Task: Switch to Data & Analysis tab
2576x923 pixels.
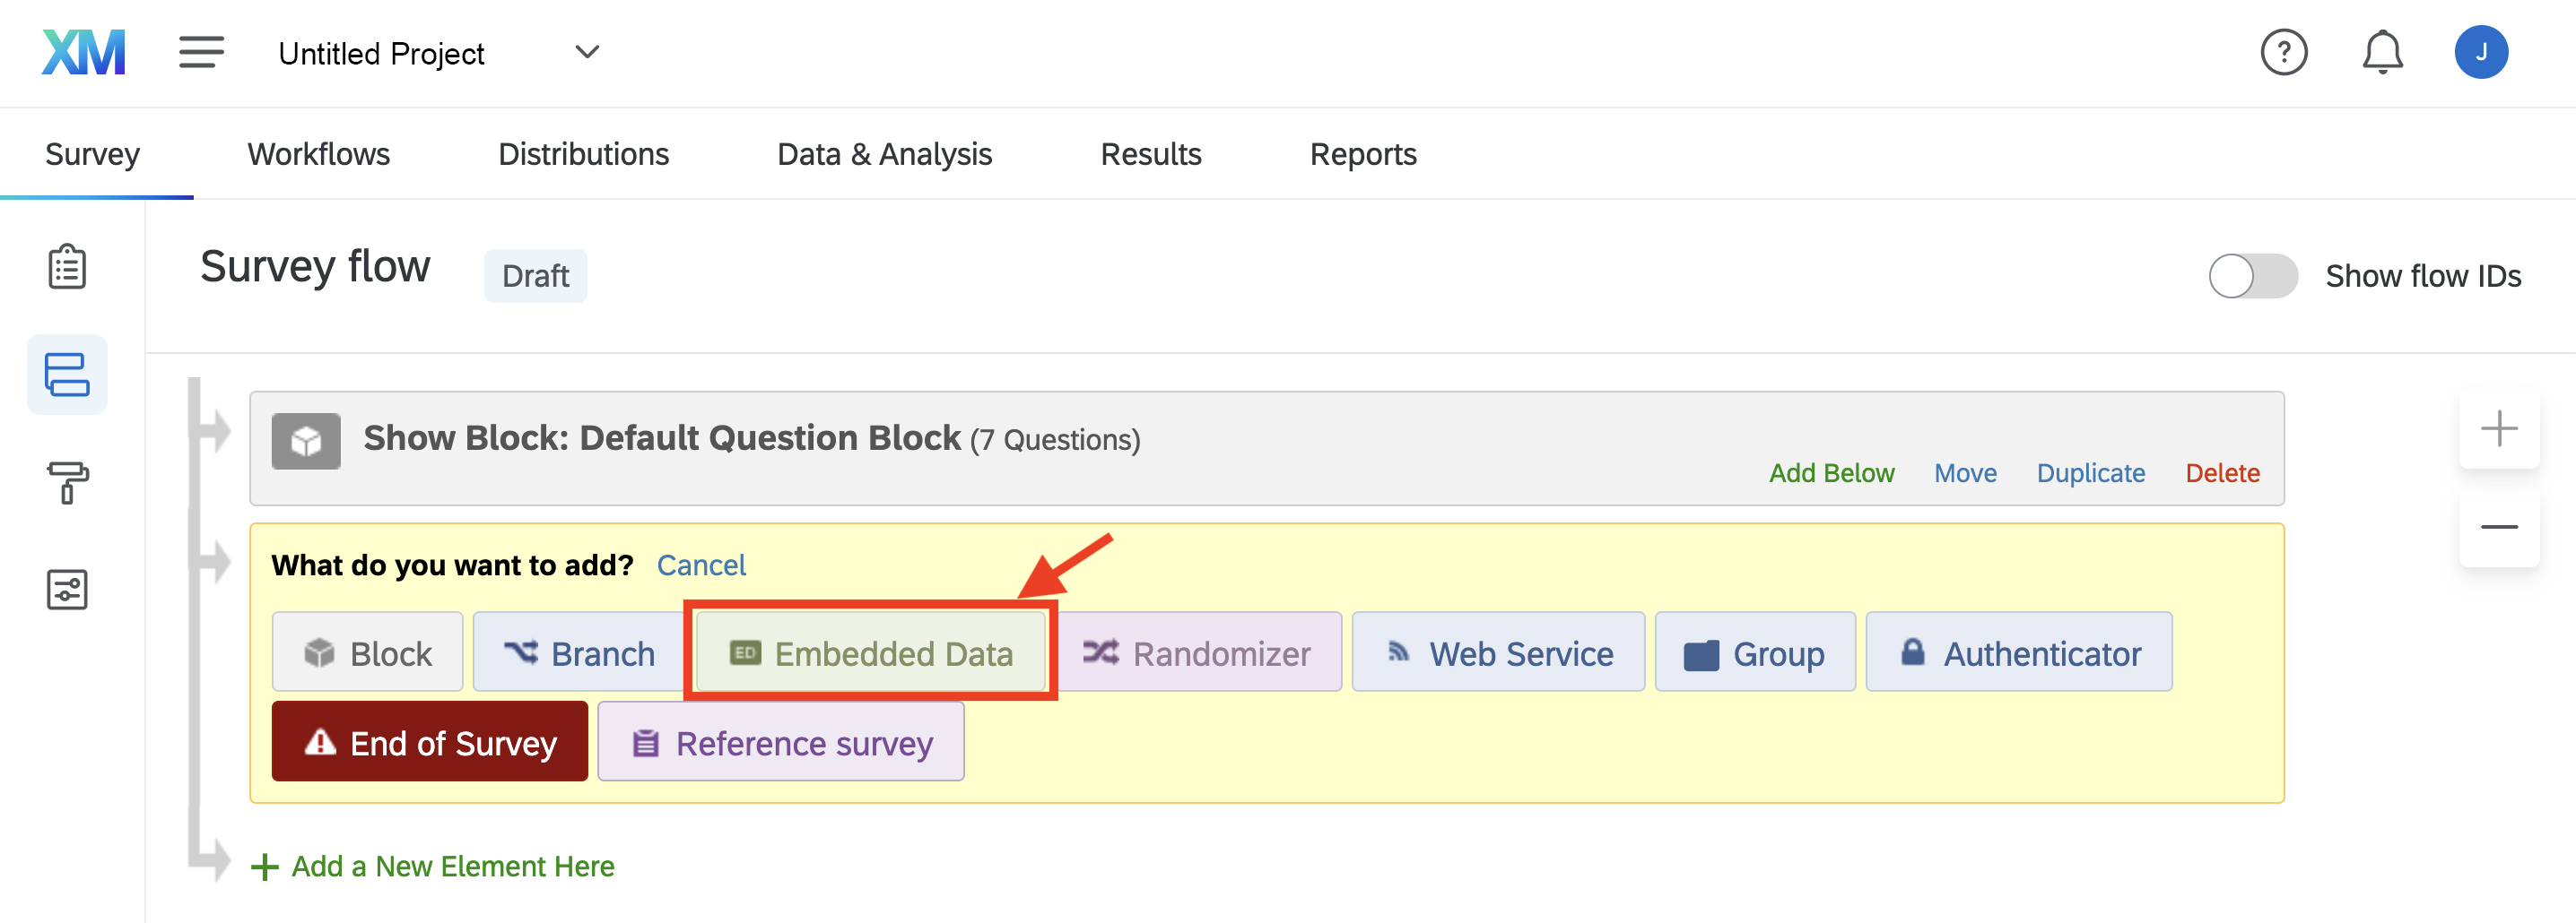Action: 884,154
